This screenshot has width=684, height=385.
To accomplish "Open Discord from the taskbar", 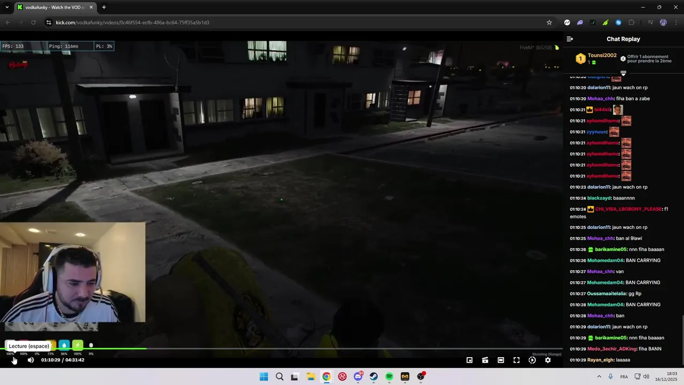I will 358,376.
